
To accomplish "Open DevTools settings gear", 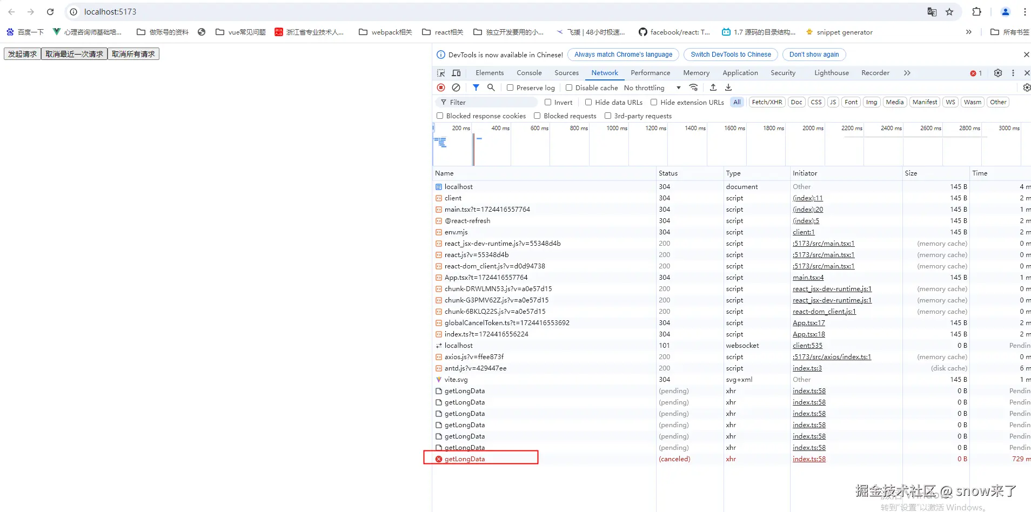I will [x=998, y=73].
